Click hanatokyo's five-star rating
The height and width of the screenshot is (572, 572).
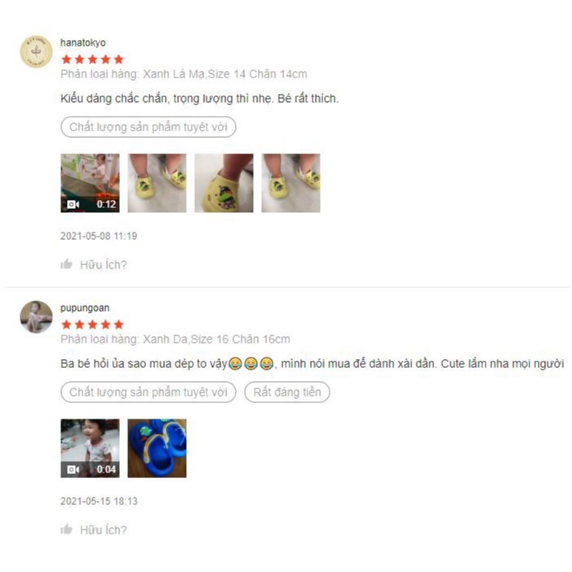[93, 60]
